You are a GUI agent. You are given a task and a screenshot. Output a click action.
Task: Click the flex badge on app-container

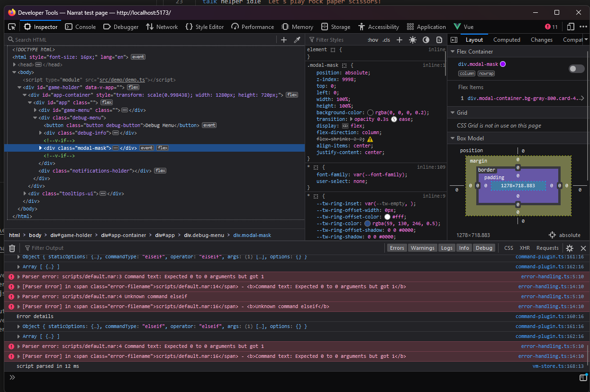coord(292,95)
